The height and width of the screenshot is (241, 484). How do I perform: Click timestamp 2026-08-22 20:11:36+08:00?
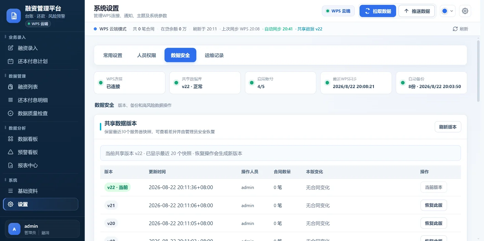click(x=181, y=187)
